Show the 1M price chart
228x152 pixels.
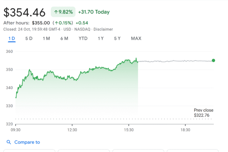pyautogui.click(x=46, y=38)
